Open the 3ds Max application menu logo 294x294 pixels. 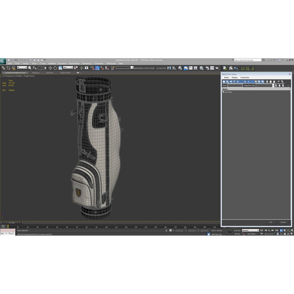pos(3,61)
